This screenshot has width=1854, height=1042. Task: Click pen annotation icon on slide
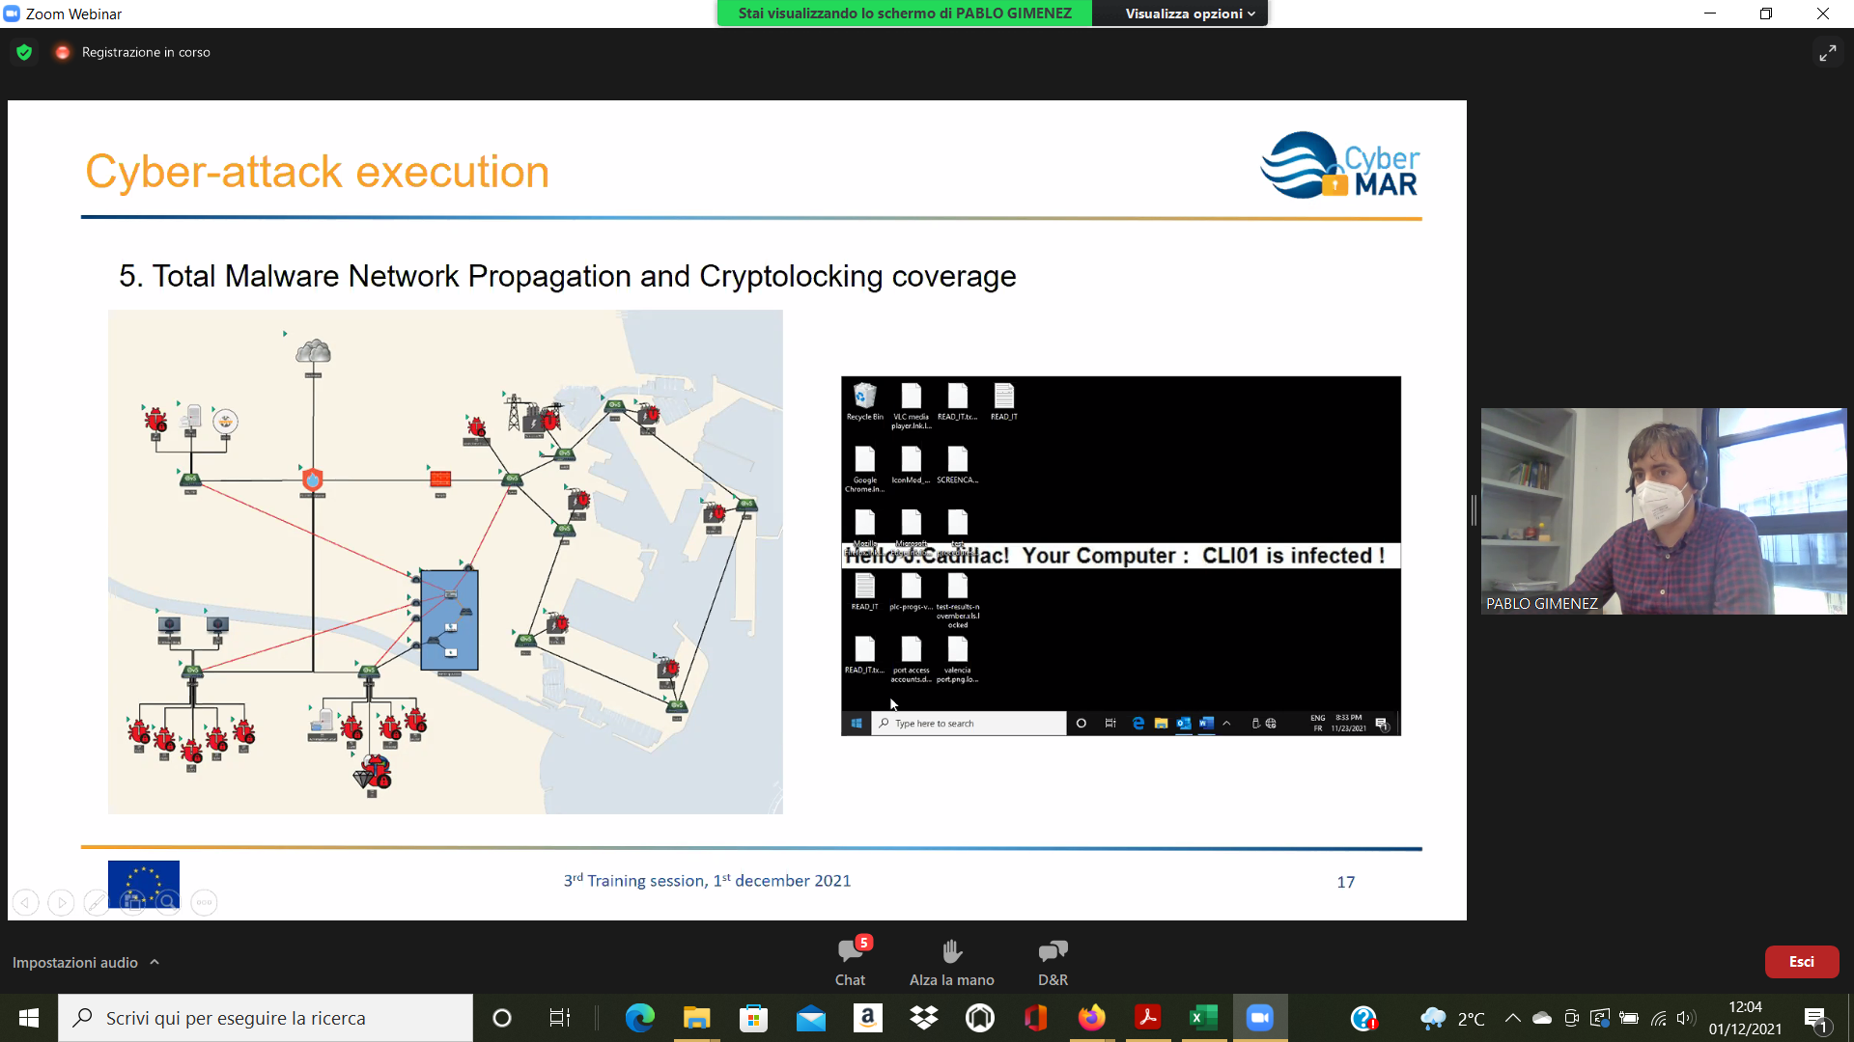tap(96, 903)
